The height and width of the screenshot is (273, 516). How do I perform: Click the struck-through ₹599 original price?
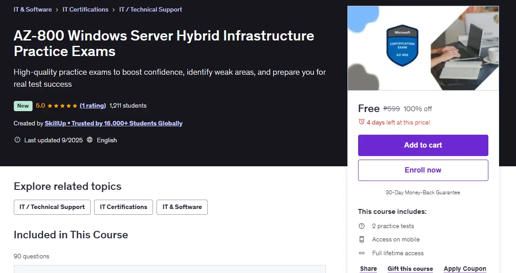[392, 108]
